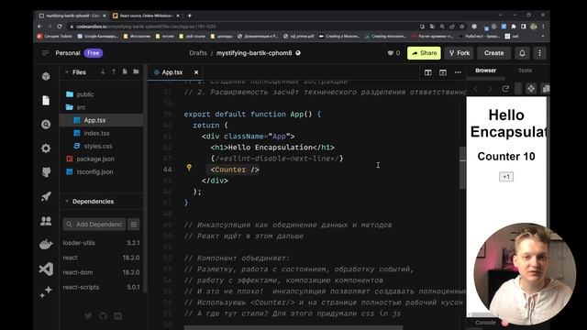
Task: Focus the Add Dependency search field
Action: [94, 224]
